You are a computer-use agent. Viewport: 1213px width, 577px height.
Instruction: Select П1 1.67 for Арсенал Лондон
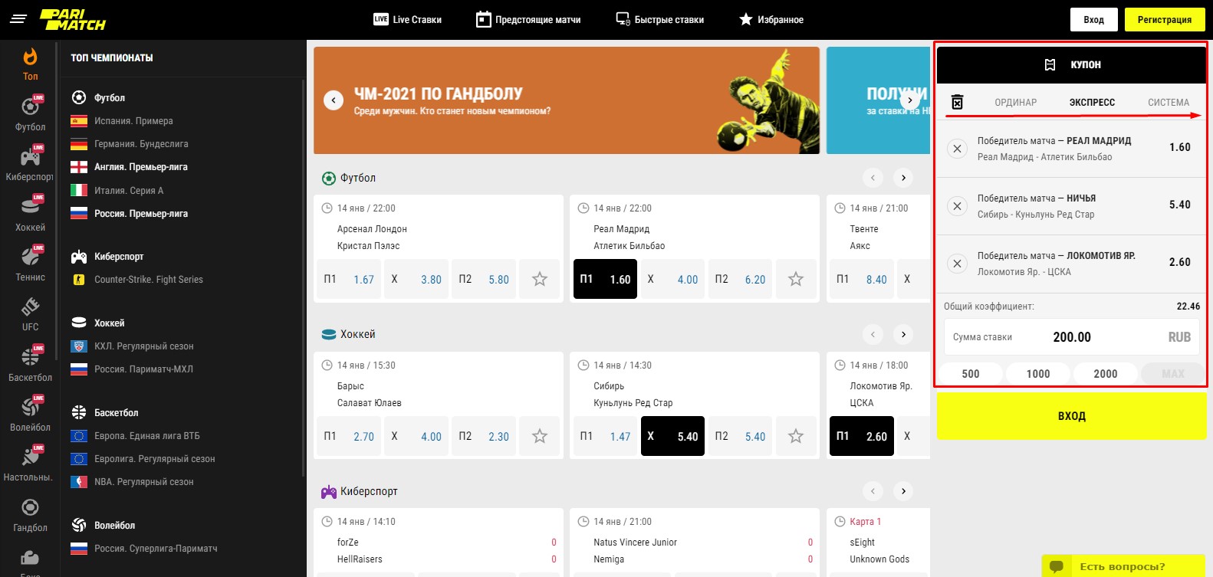coord(350,279)
